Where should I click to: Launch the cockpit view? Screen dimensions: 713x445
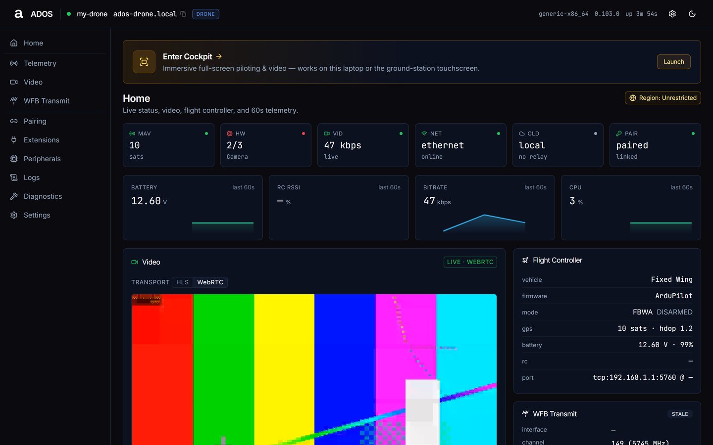click(673, 62)
